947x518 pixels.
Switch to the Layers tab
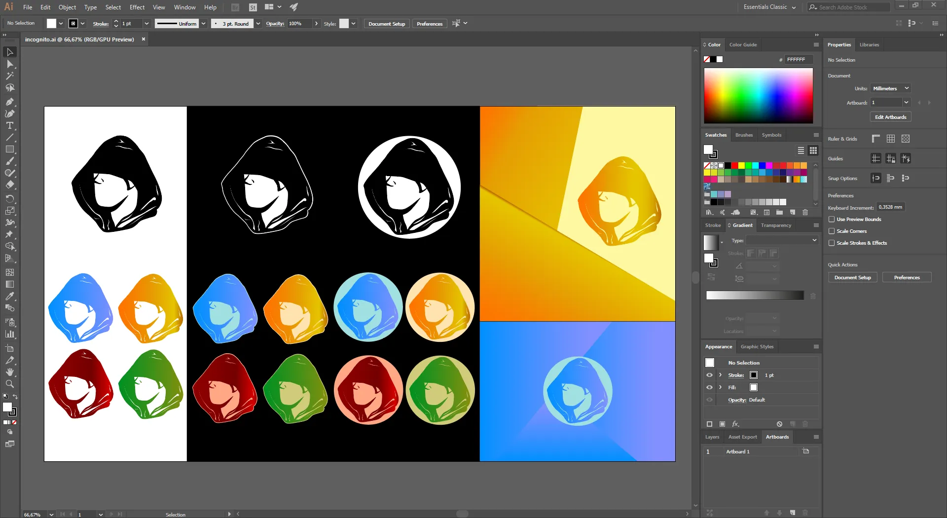click(x=712, y=437)
